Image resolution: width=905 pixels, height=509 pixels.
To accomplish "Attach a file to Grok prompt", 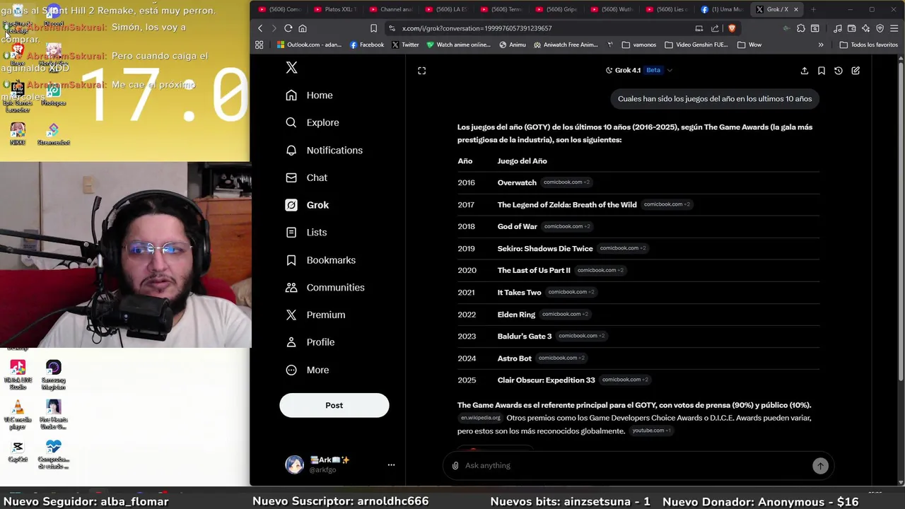I will 455,465.
